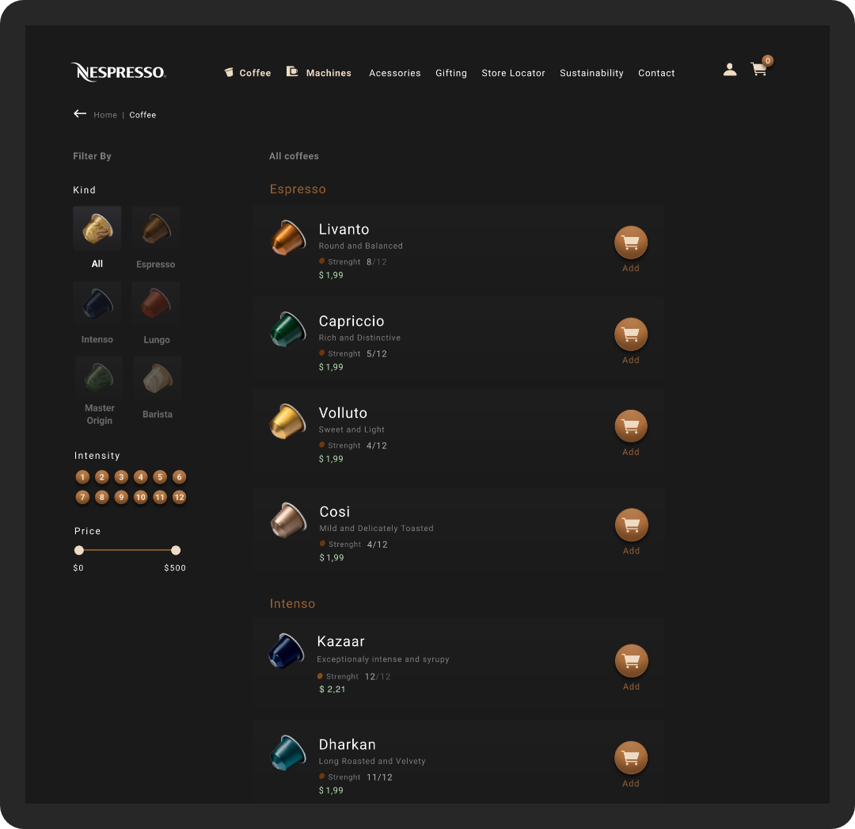Open the Store Locator link
855x829 pixels.
513,73
